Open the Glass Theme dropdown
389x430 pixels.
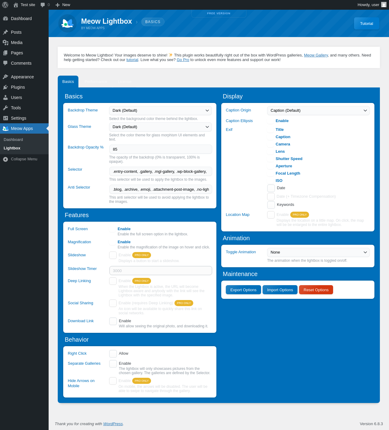coord(160,127)
